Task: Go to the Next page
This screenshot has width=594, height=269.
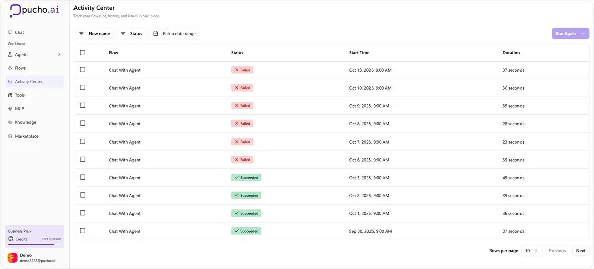Action: [581, 251]
